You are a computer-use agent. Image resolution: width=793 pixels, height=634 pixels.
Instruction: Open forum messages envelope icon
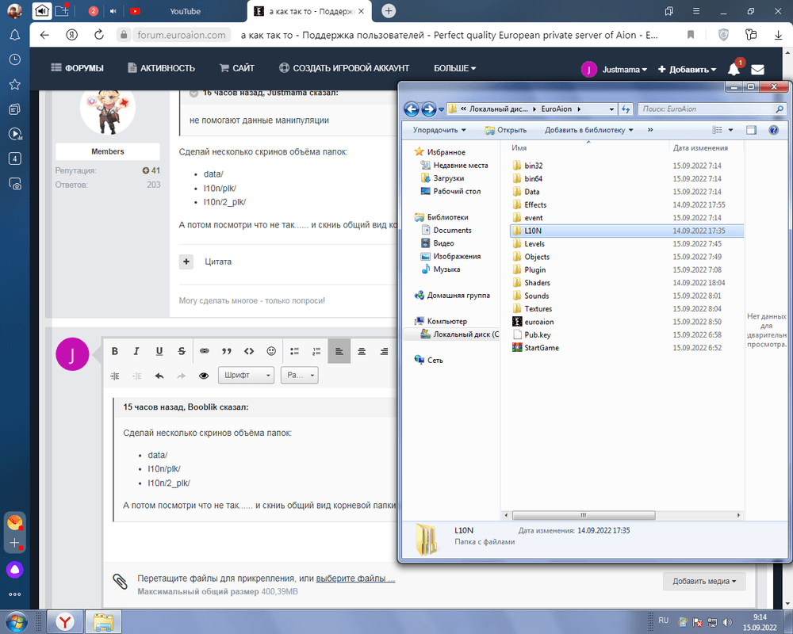pyautogui.click(x=757, y=69)
